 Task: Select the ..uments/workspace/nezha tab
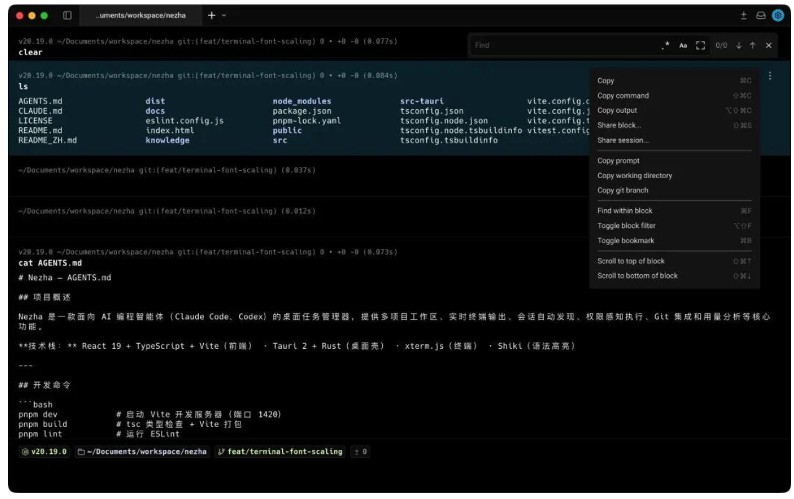[140, 16]
